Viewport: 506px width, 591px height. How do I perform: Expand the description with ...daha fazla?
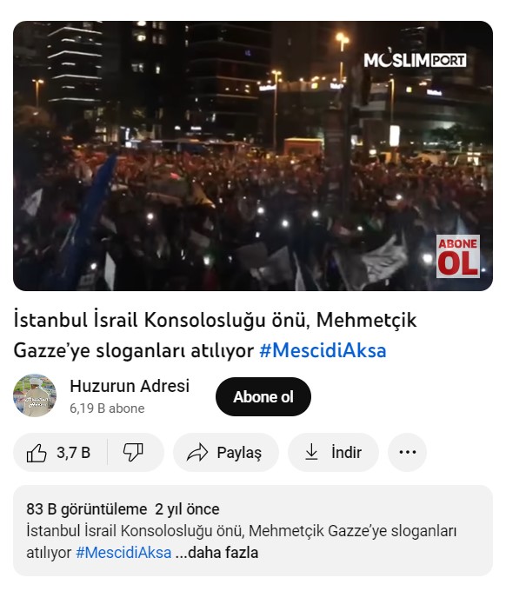pos(217,553)
